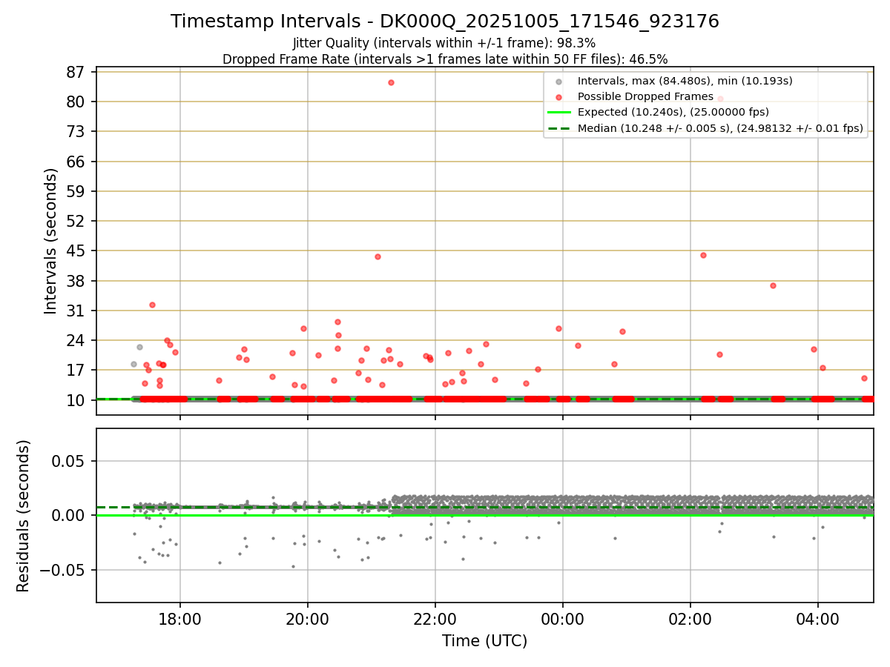
Task: Click legend text Intervals, max (84.480s), min (10.193s)
Action: tap(685, 81)
